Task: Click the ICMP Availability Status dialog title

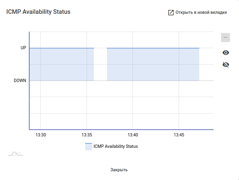Action: tap(38, 12)
